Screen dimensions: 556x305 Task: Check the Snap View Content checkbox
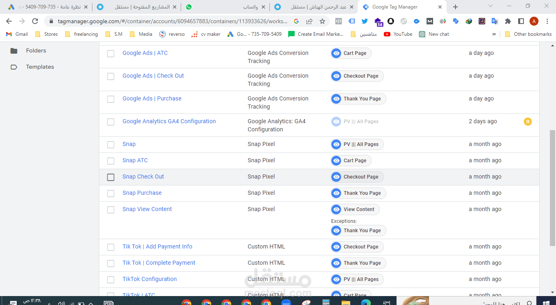pos(111,209)
